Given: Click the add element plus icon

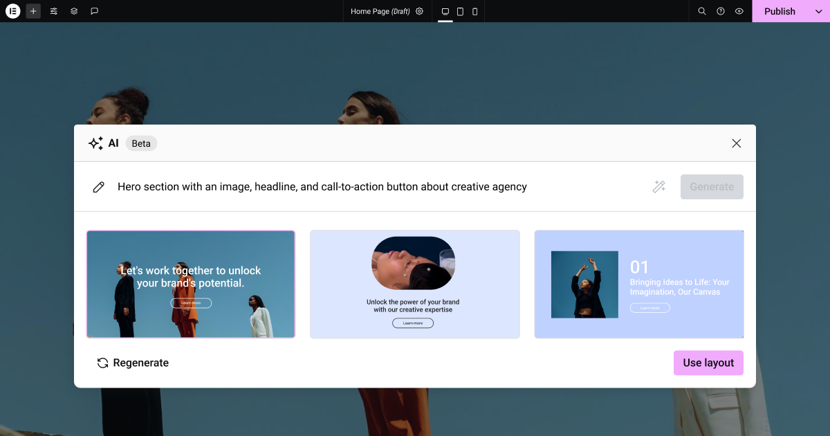Looking at the screenshot, I should (33, 11).
